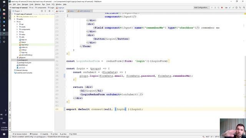The width and height of the screenshot is (246, 138).
Task: Open the File menu
Action: tap(10, 4)
